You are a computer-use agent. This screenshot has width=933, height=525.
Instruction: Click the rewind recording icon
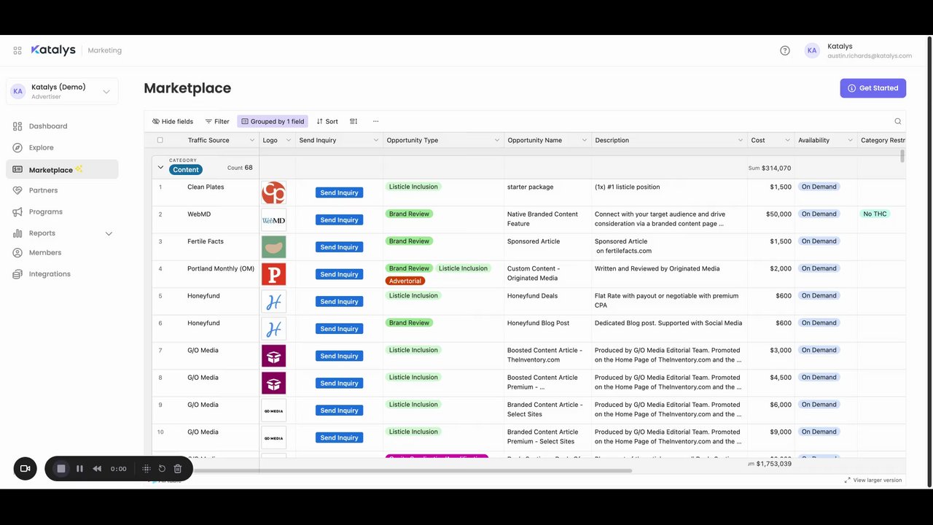click(97, 469)
